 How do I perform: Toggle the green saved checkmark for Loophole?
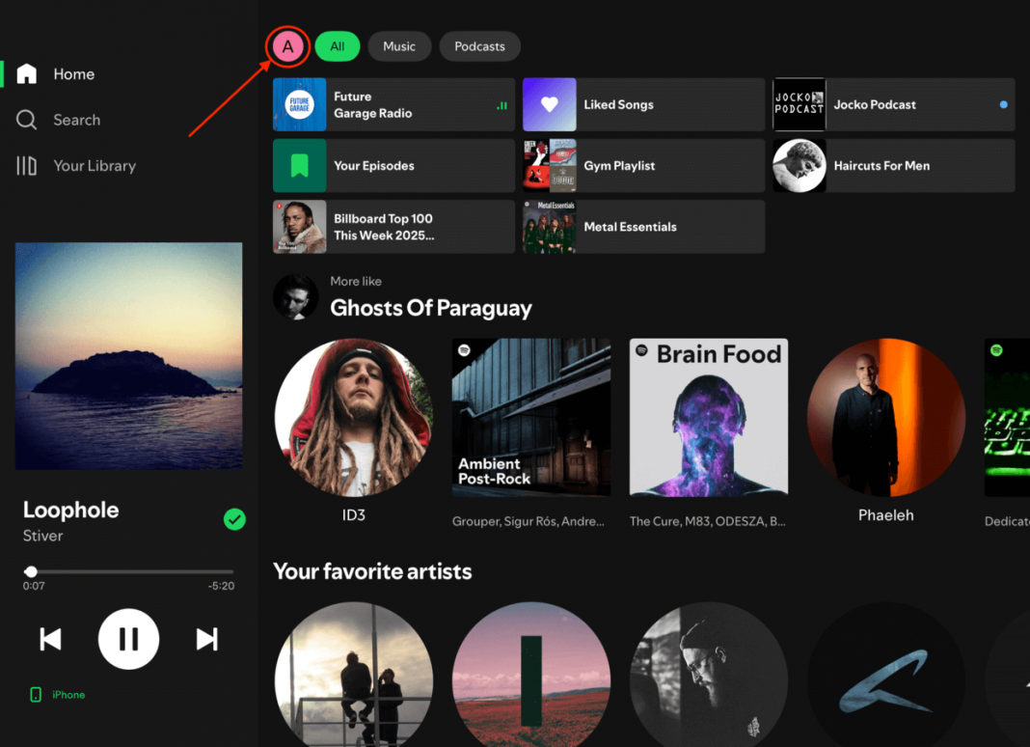pos(234,519)
